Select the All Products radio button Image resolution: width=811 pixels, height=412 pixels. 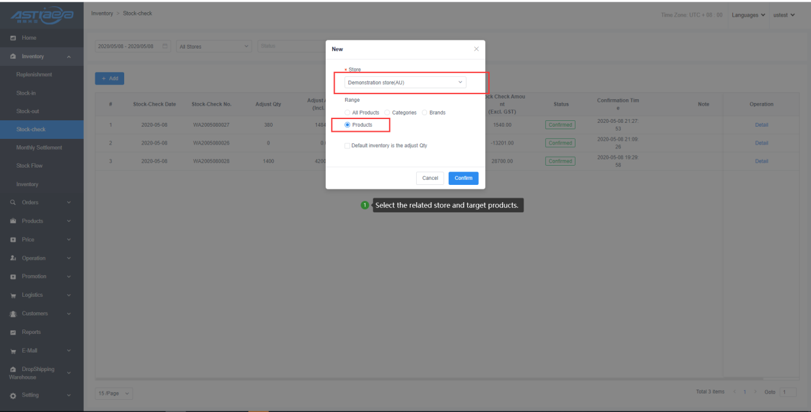coord(348,113)
